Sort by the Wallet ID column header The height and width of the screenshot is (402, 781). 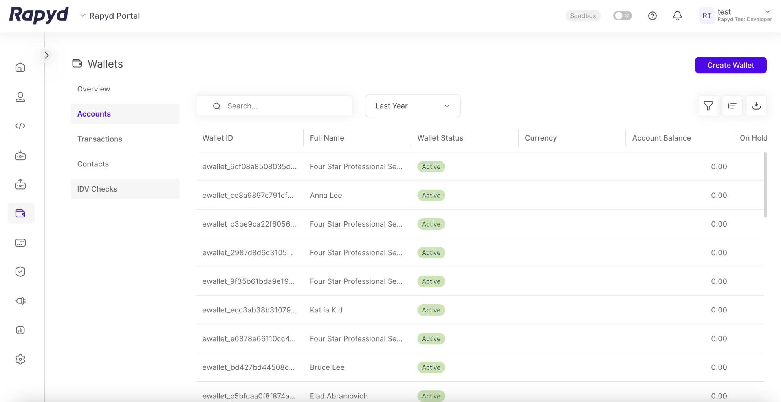(218, 138)
